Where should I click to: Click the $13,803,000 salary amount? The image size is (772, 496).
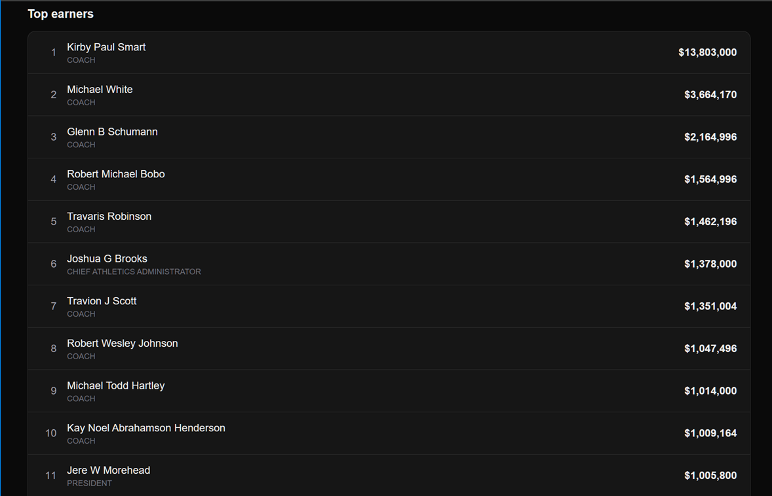(708, 52)
